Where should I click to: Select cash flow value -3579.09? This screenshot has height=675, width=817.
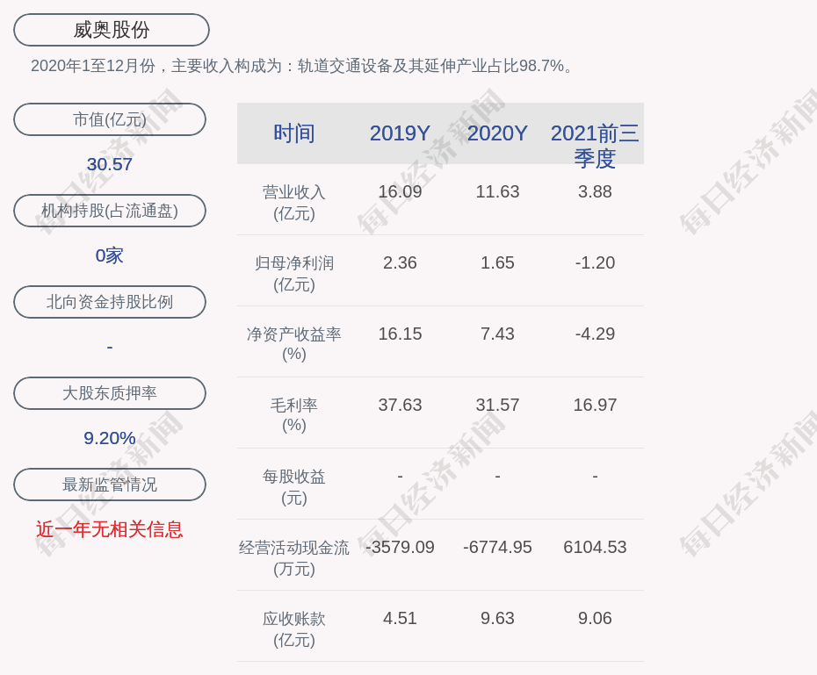[x=401, y=547]
